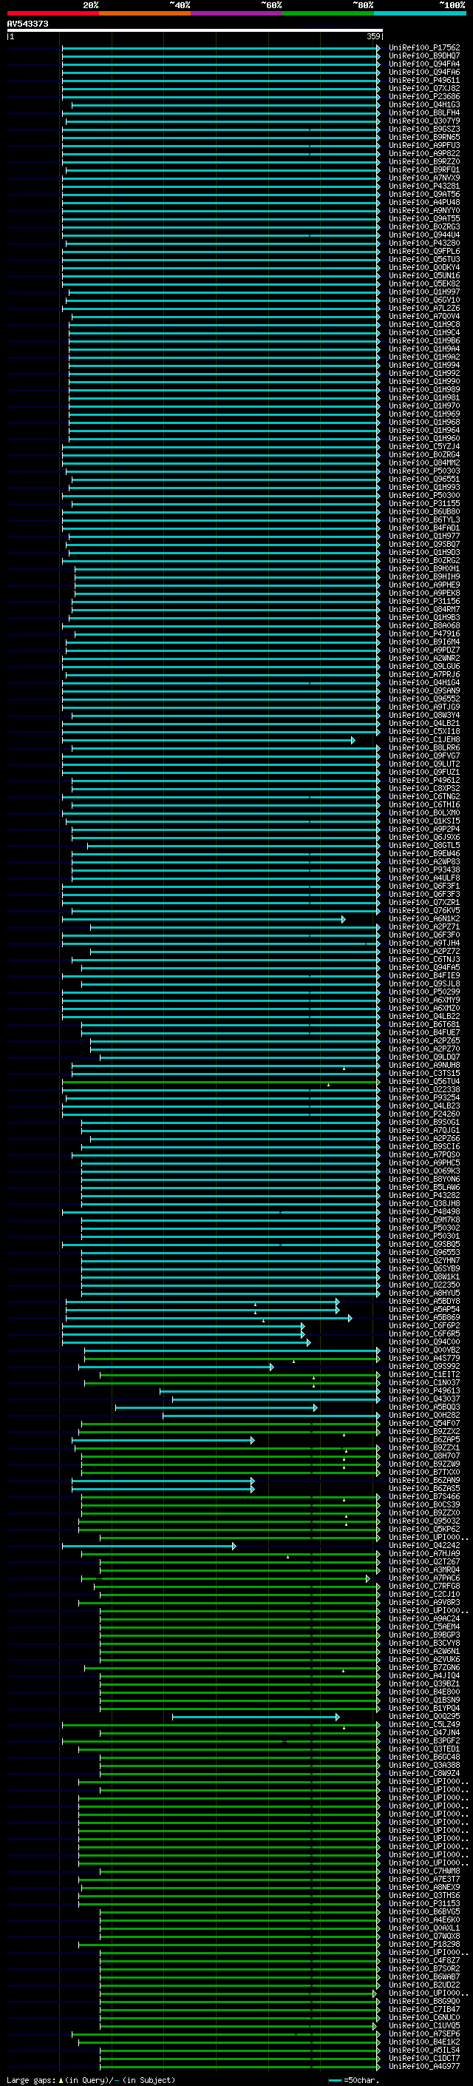Click the UniRef100_Q3A388 label
The height and width of the screenshot is (2086, 473).
[423, 1766]
